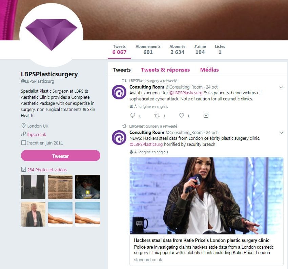Click Consulting Room avatar on second tweet

[119, 137]
